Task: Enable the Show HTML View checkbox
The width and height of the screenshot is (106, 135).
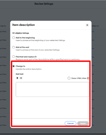Action: [69, 78]
